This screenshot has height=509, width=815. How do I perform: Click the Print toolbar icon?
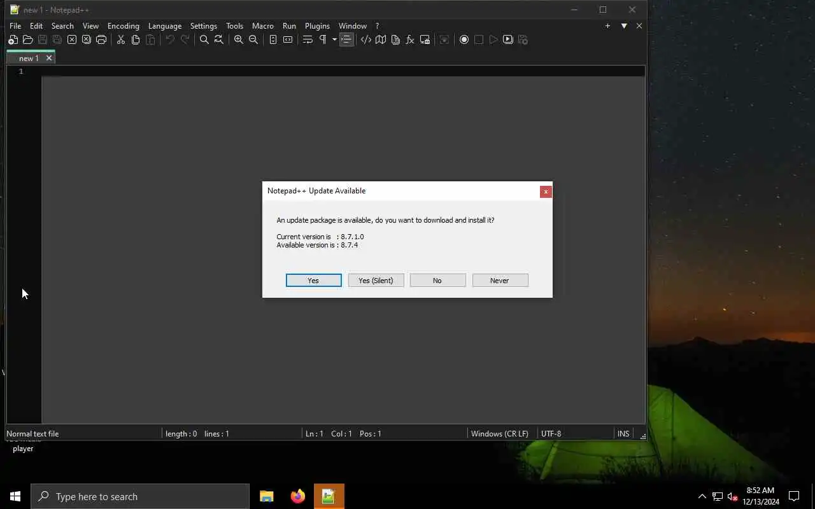click(101, 39)
